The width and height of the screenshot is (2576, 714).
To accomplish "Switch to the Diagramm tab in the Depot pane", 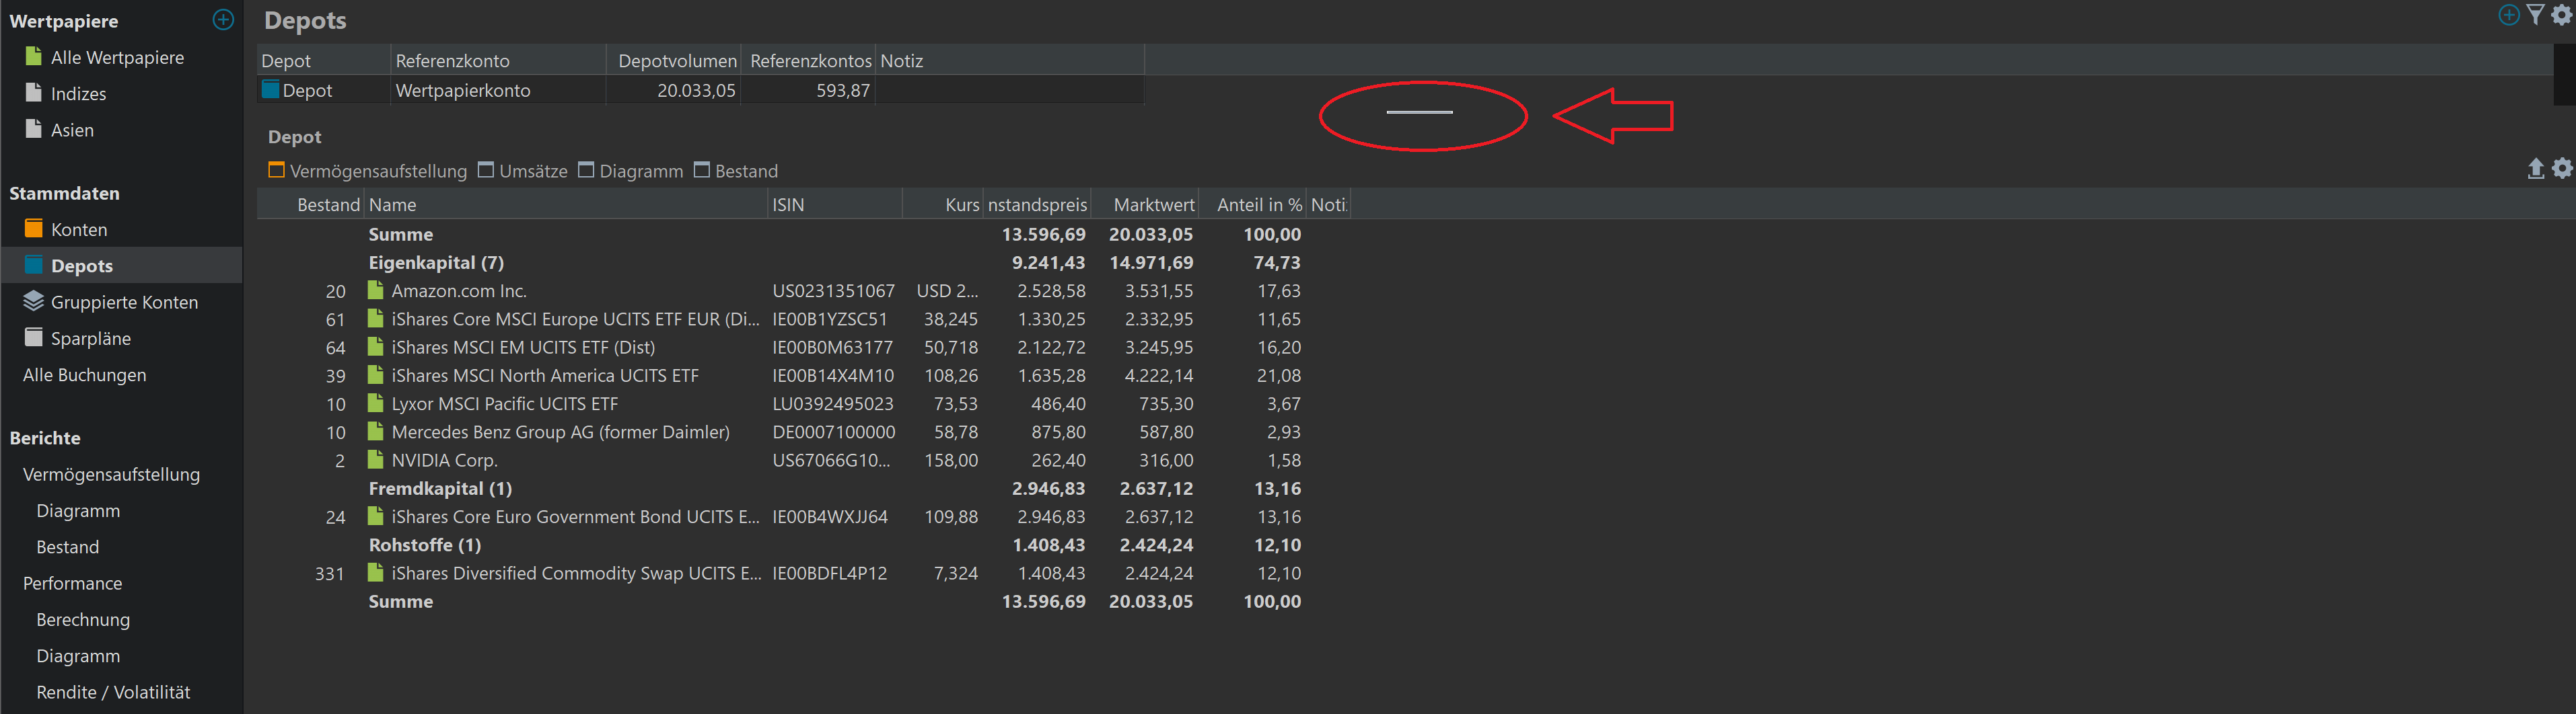I will pos(631,171).
